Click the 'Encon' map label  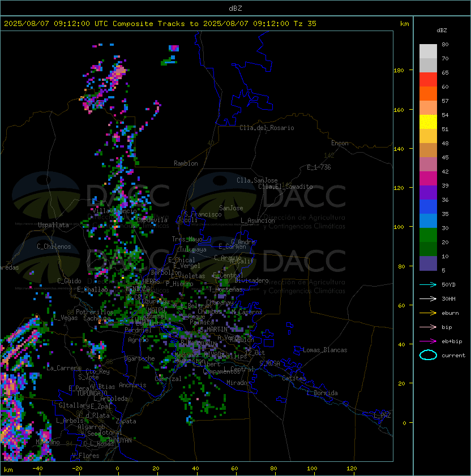tap(340, 143)
